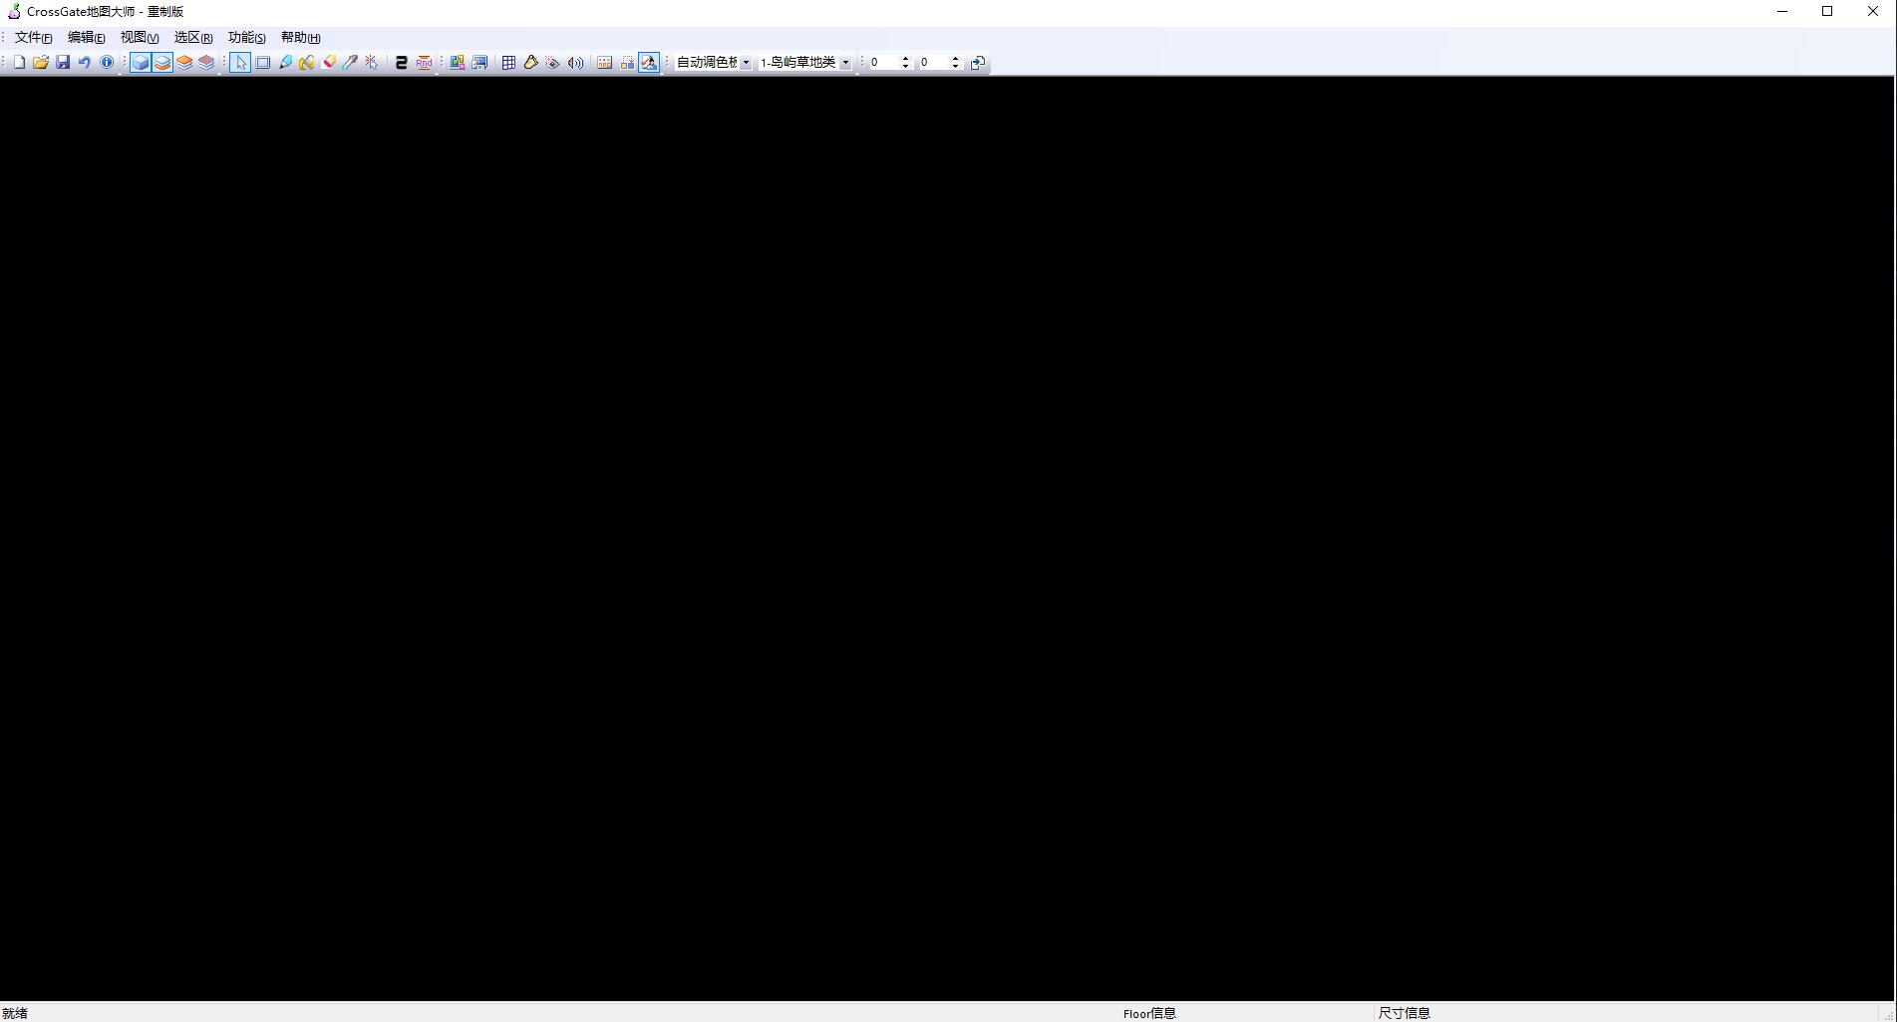Viewport: 1897px width, 1022px height.
Task: Open the 1-岛屿草地类 terrain dropdown
Action: point(845,62)
